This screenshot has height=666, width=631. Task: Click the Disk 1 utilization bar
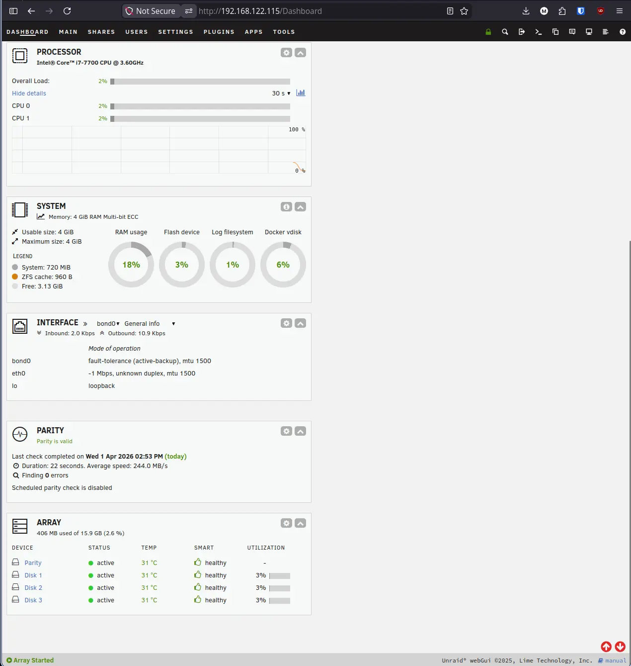pos(280,576)
